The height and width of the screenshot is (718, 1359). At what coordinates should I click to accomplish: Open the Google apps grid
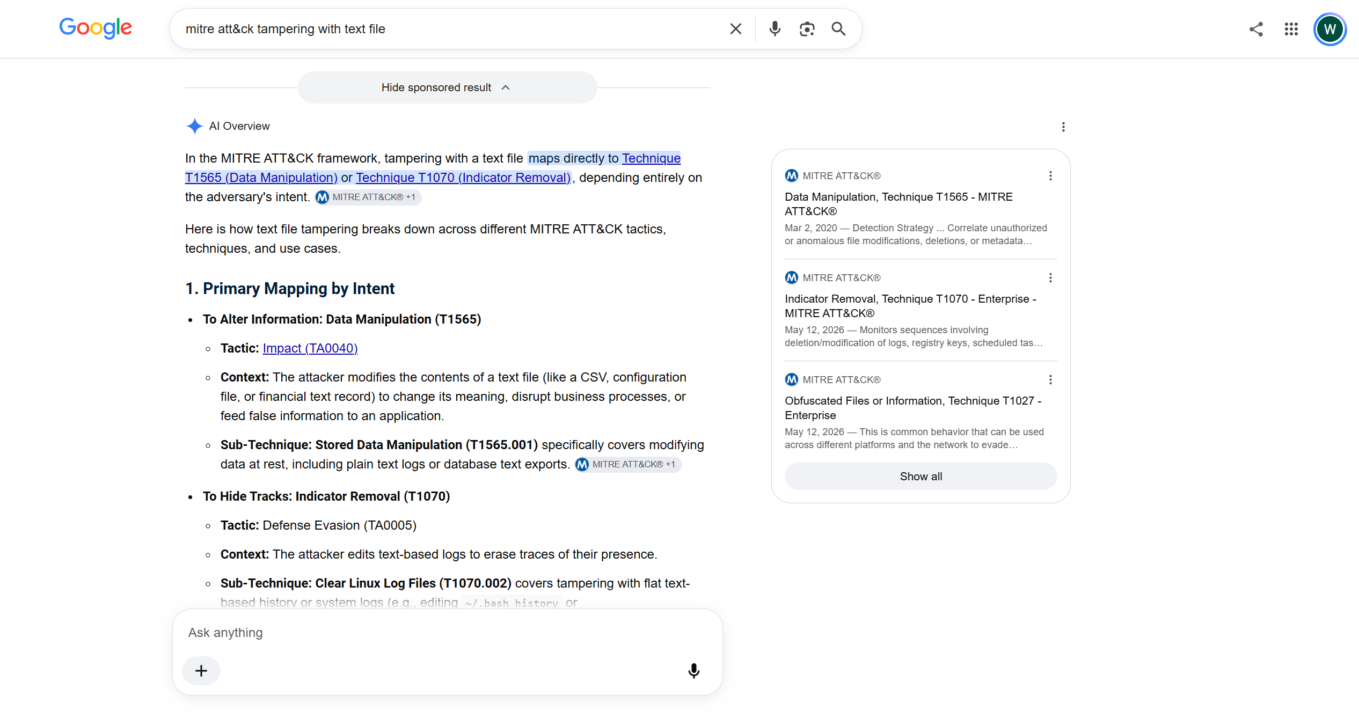[1291, 29]
